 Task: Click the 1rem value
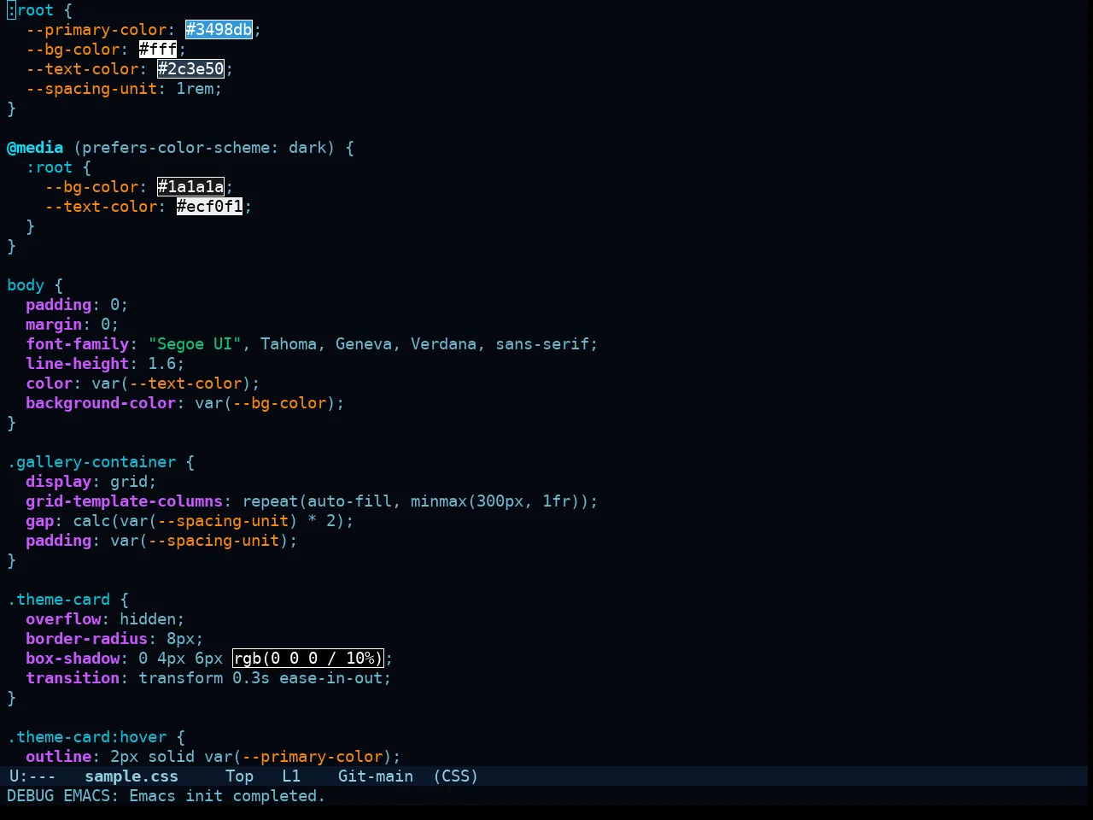tap(195, 89)
